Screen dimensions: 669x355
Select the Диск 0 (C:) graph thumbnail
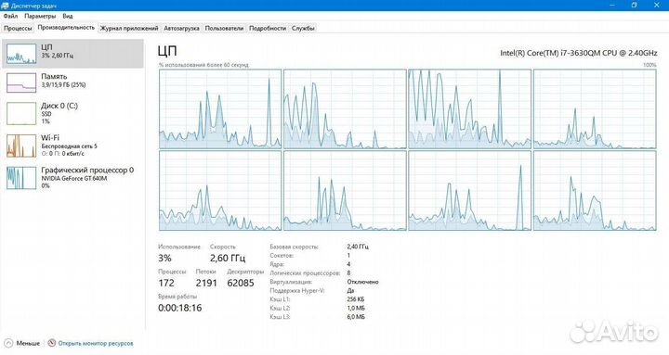(x=21, y=113)
